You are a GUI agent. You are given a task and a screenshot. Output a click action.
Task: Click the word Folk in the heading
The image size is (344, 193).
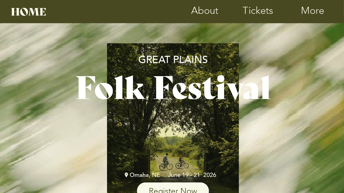[x=110, y=87]
